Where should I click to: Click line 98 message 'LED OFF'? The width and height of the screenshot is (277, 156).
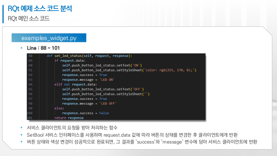(89, 104)
